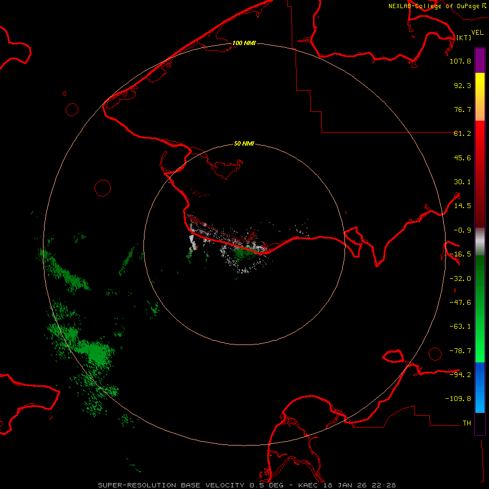
Task: Click the purple segment of the color bar
Action: coord(480,60)
